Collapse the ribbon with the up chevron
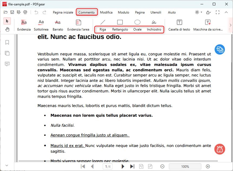This screenshot has height=171, width=233. (227, 12)
